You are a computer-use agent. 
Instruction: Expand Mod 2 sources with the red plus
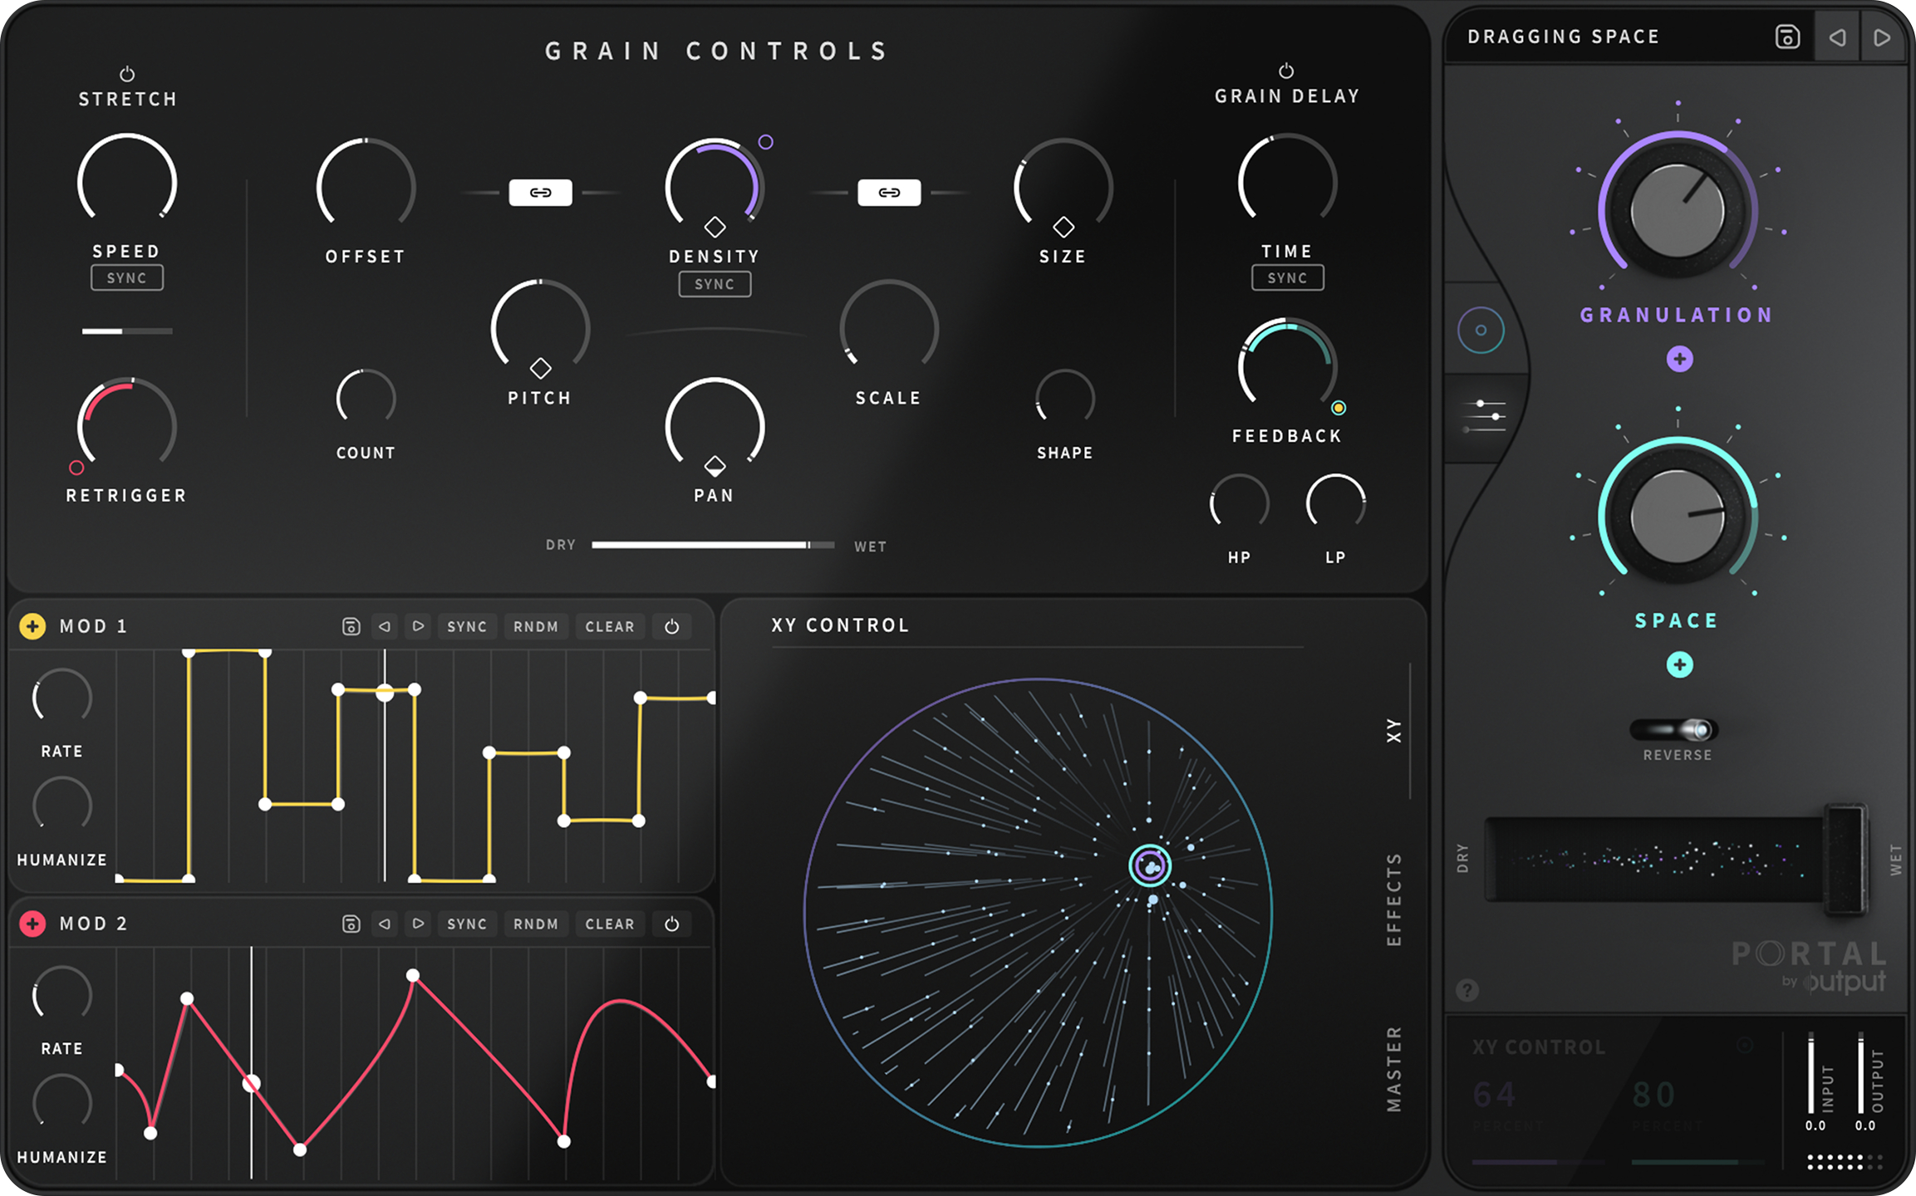[32, 924]
